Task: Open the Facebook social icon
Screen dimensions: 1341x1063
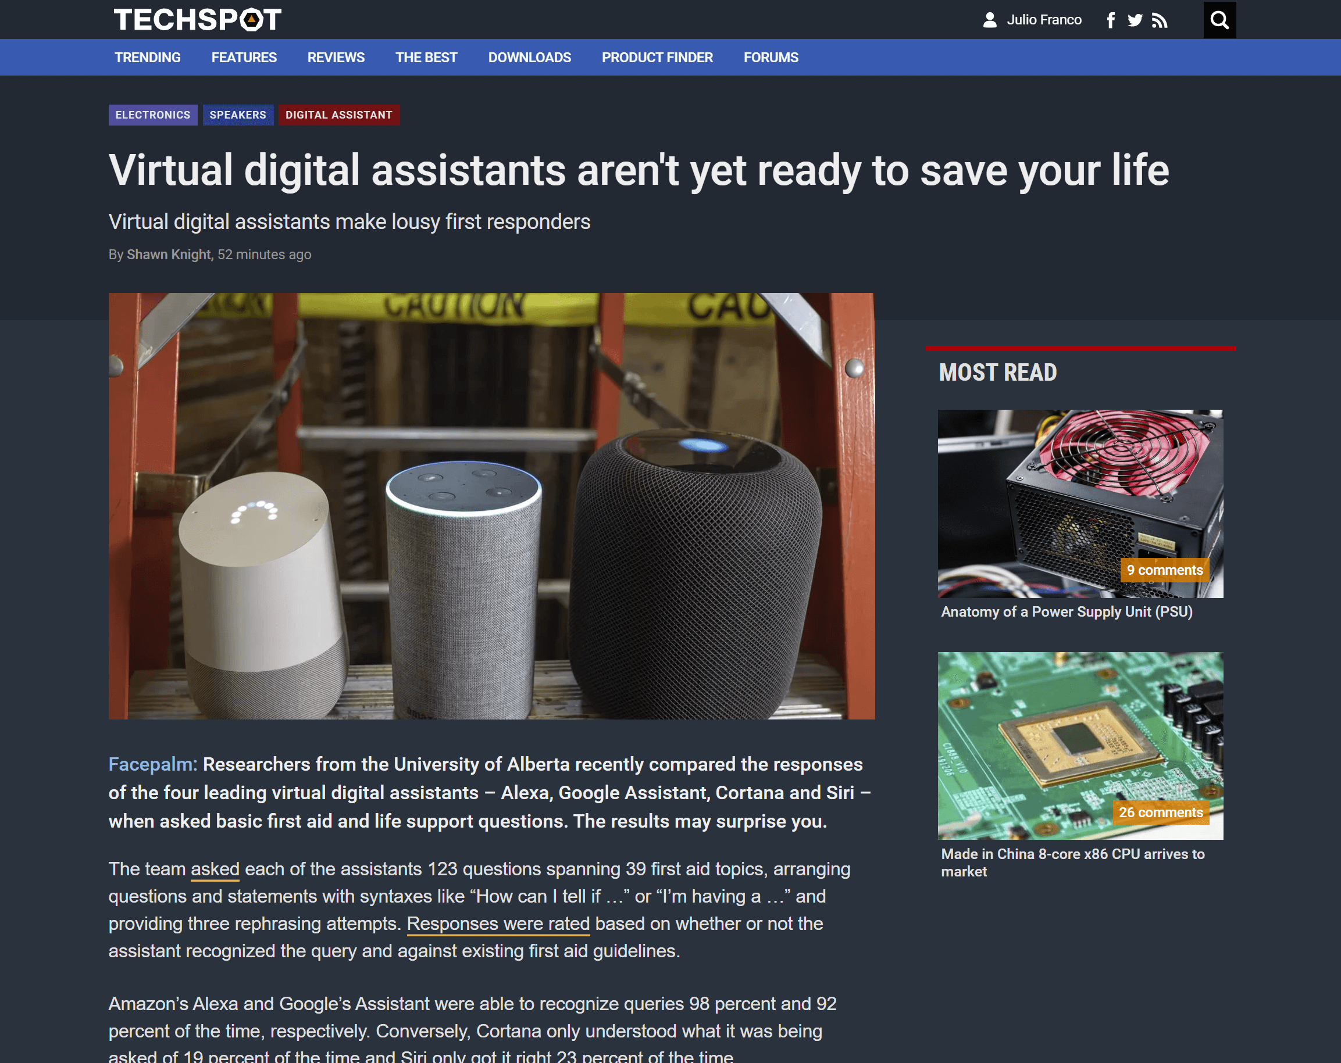Action: click(1110, 20)
